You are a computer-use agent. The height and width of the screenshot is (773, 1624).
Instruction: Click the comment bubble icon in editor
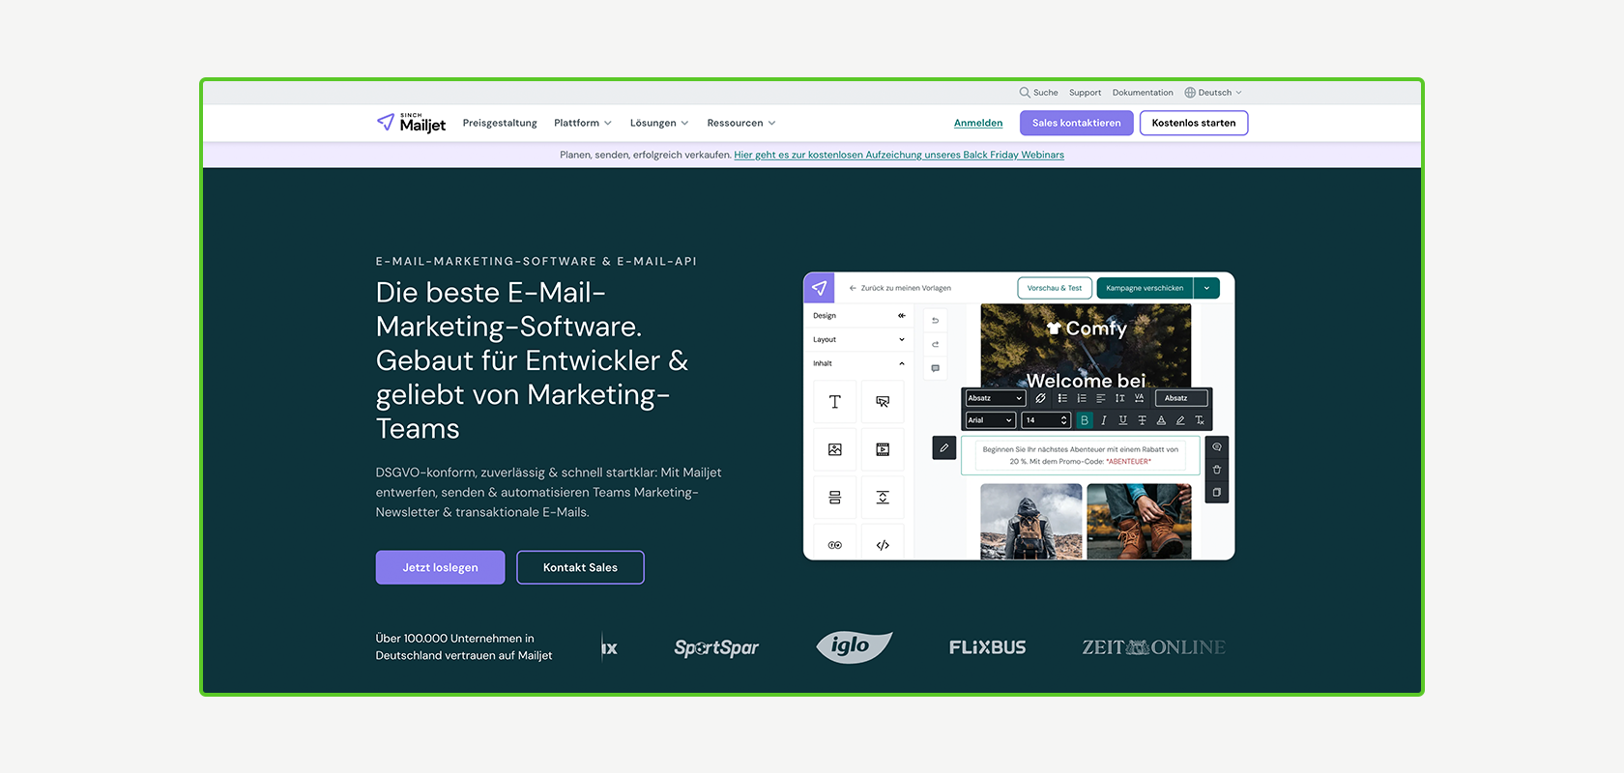pyautogui.click(x=935, y=368)
